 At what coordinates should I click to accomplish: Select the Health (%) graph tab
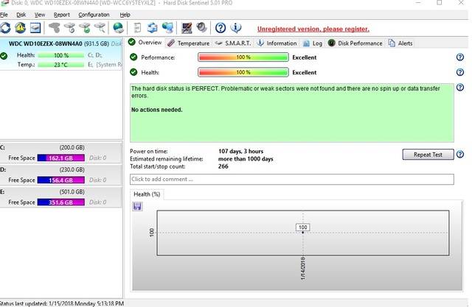coord(147,194)
